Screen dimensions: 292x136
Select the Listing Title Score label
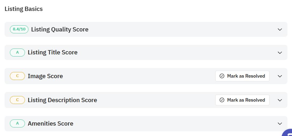tap(53, 53)
